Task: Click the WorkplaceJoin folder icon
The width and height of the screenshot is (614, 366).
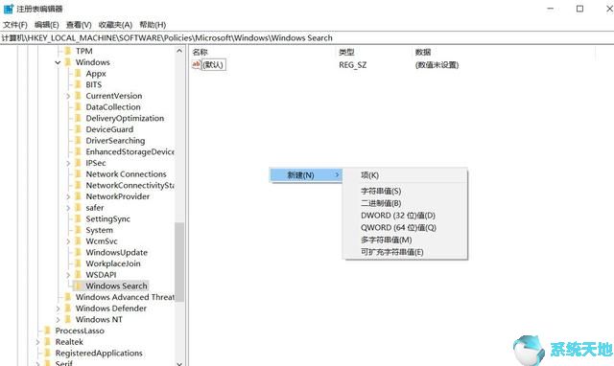Action: 78,263
